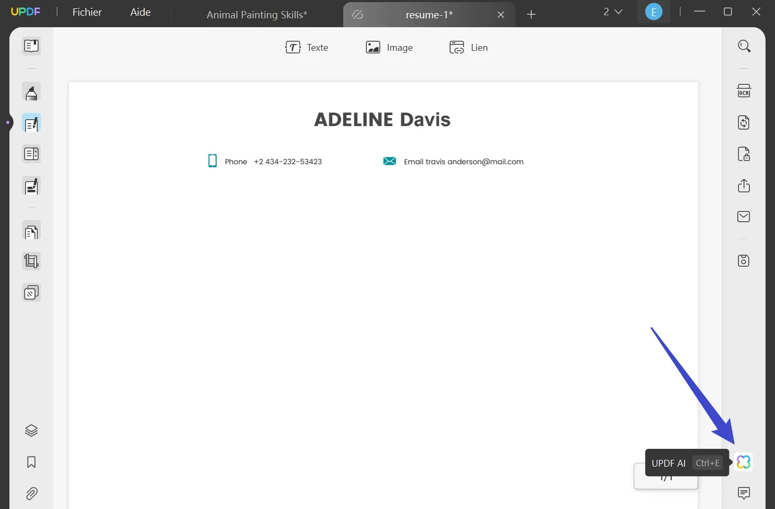Select the Crop Pages tool

(31, 261)
